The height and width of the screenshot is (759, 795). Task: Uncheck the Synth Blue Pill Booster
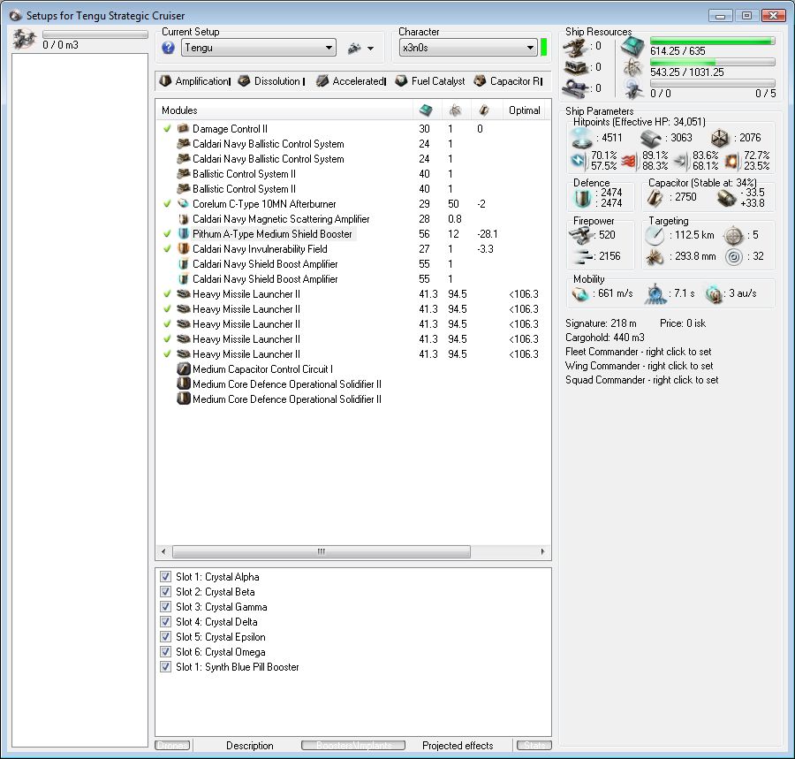click(x=165, y=667)
